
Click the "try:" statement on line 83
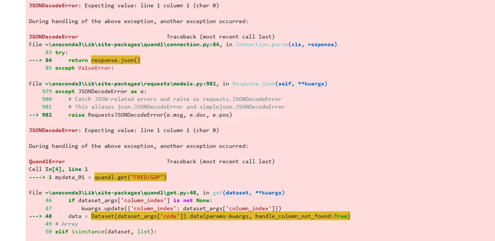[x=61, y=53]
